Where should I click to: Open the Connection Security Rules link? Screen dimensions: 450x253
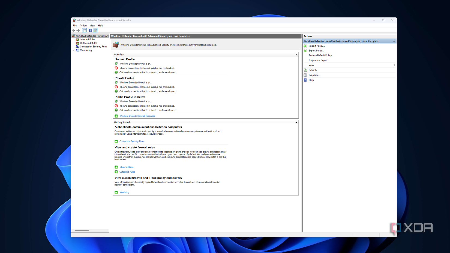click(132, 141)
